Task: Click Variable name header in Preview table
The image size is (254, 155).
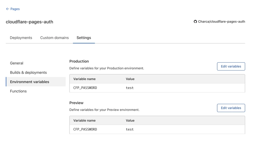Action: click(x=84, y=120)
